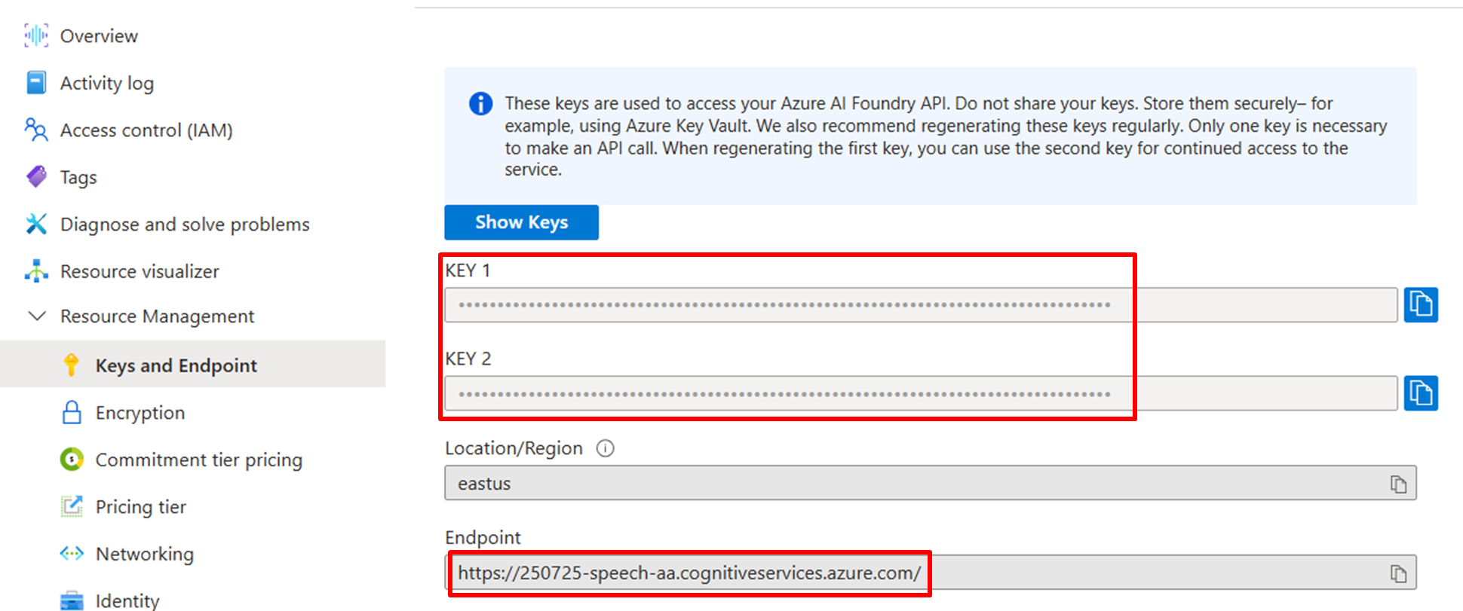The image size is (1463, 611).
Task: Click Show Keys to reveal the keys
Action: point(521,222)
